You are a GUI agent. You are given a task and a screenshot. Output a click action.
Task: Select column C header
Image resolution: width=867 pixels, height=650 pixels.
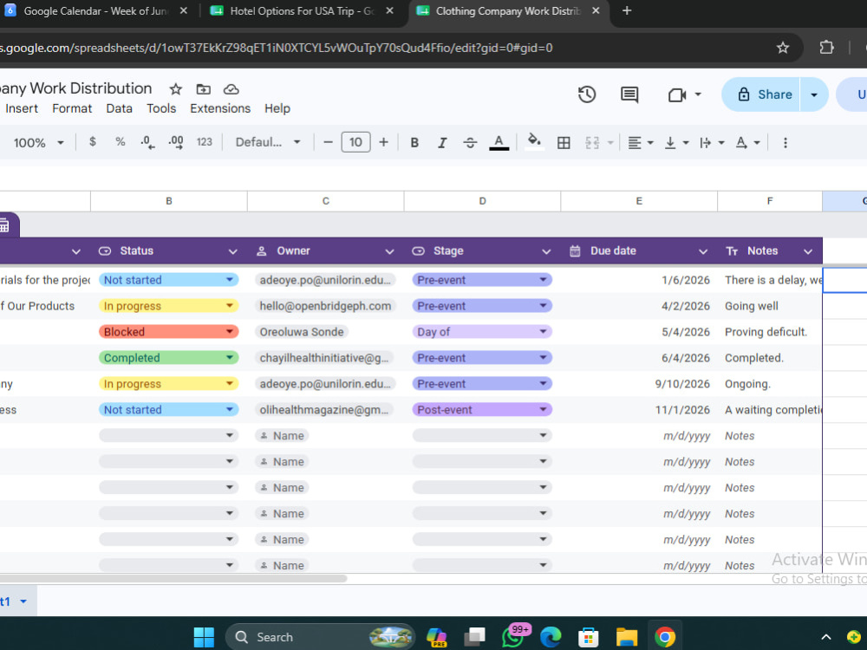(326, 201)
